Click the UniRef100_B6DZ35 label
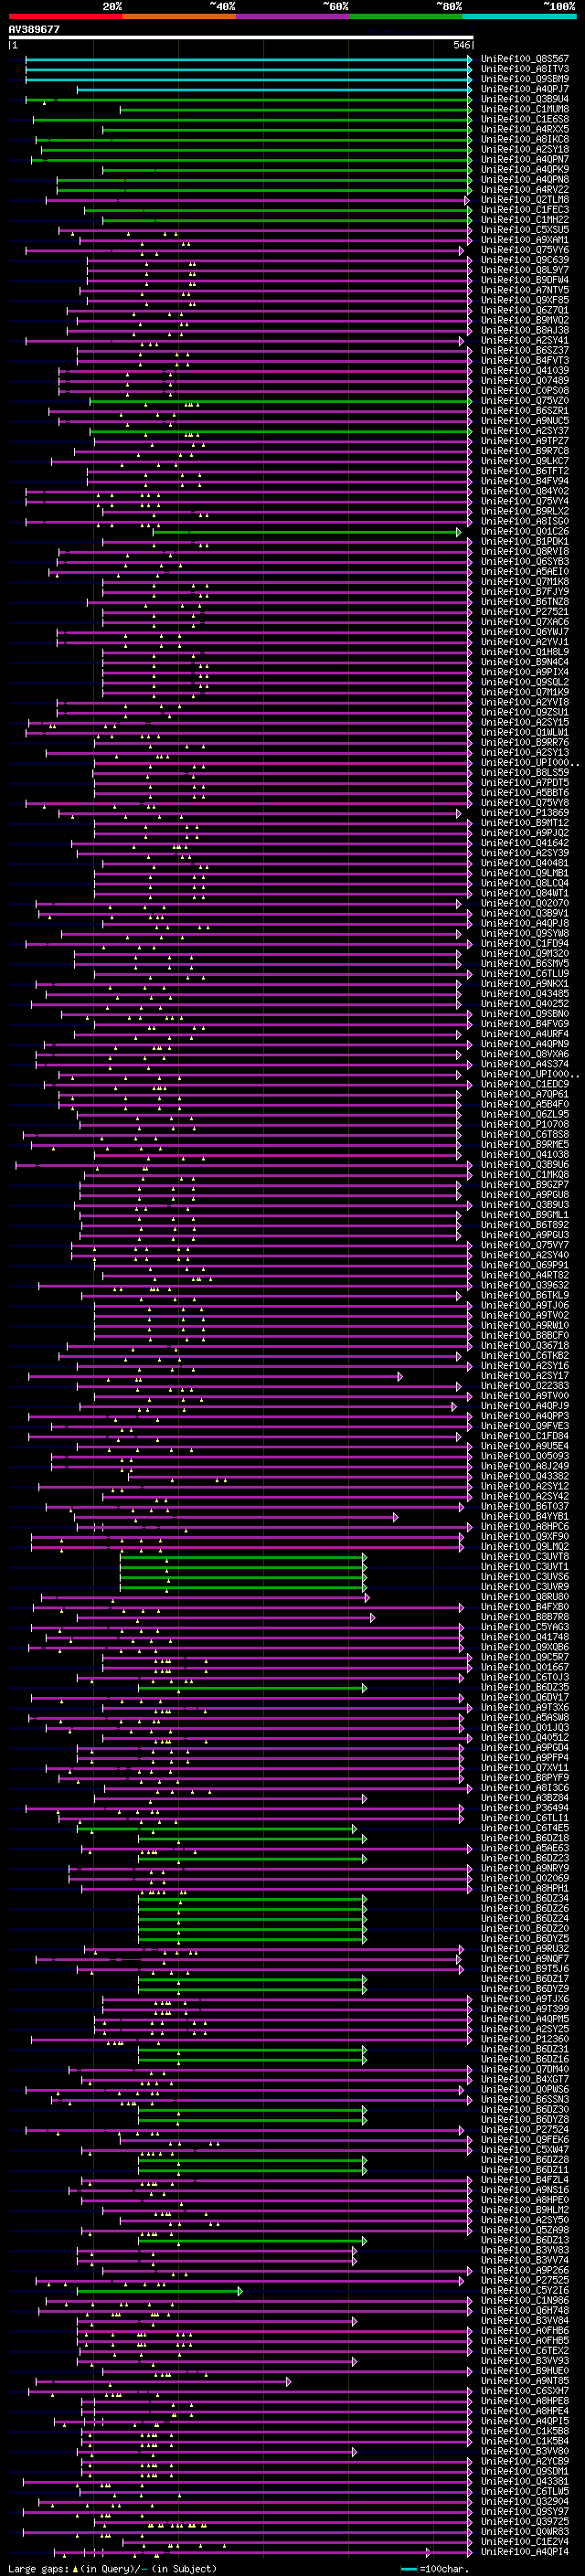Viewport: 585px width, 2576px height. click(525, 1687)
